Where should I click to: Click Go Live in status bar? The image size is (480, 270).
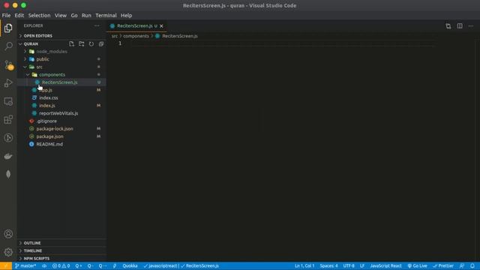point(417,265)
